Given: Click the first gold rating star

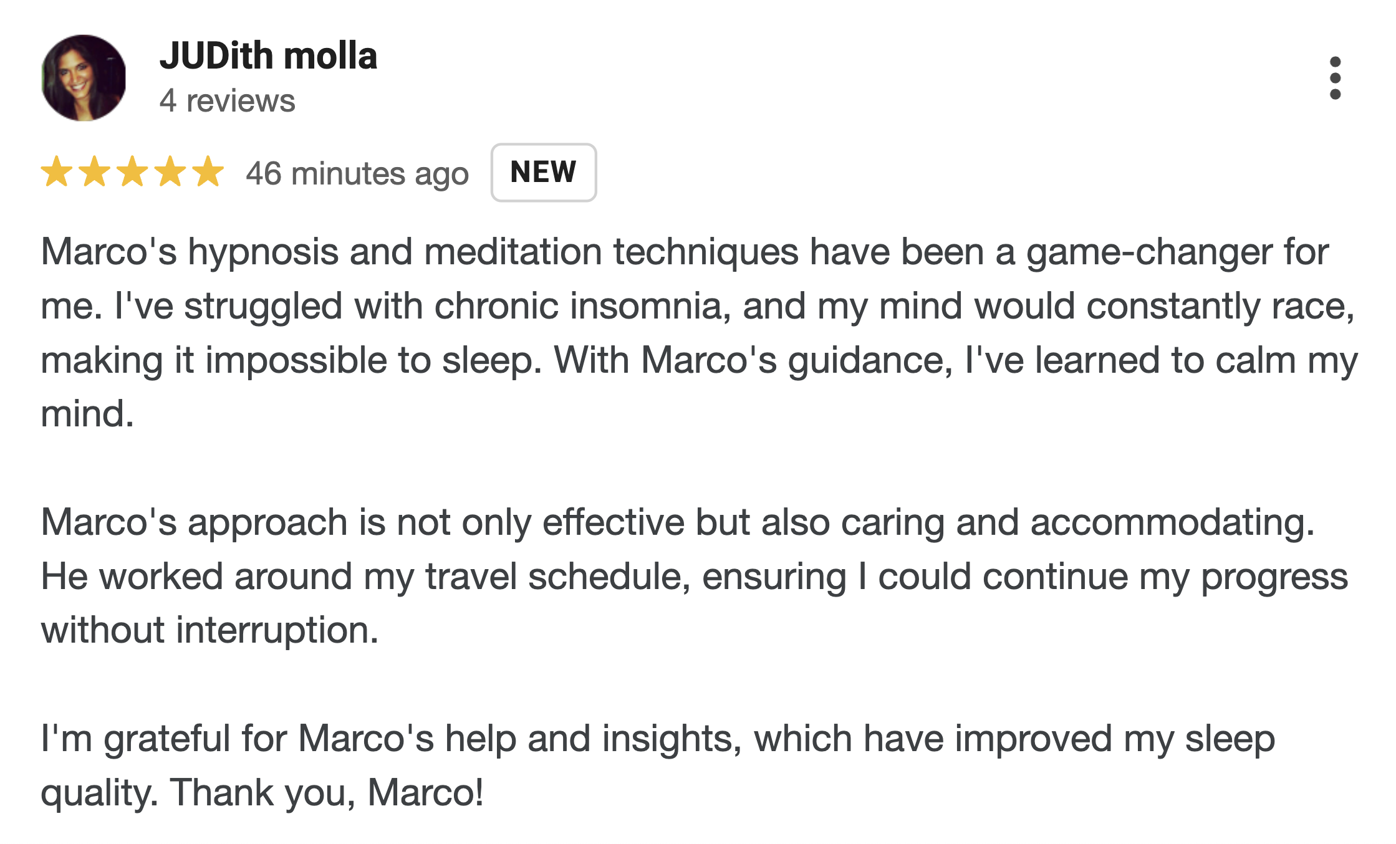Looking at the screenshot, I should (x=57, y=172).
